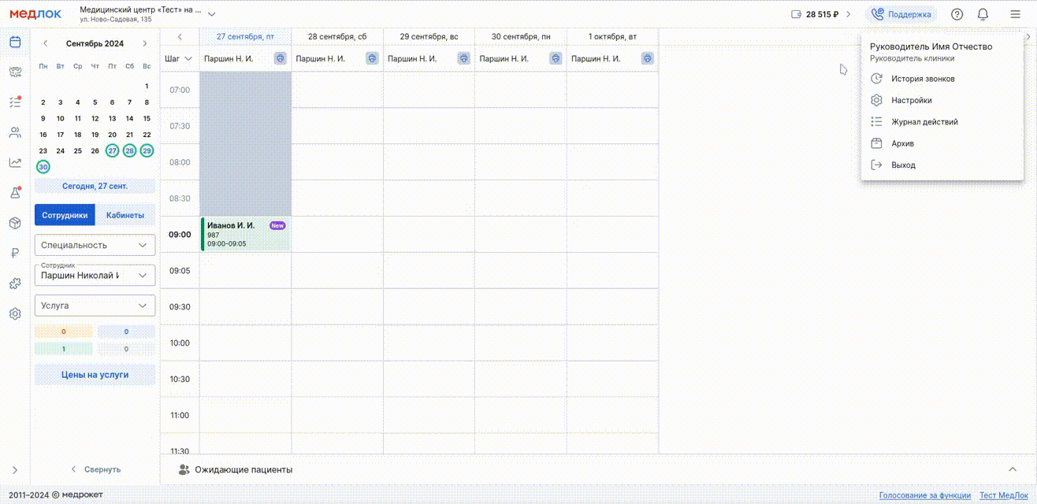
Task: Click the print icon for 30 сентября column
Action: click(556, 58)
